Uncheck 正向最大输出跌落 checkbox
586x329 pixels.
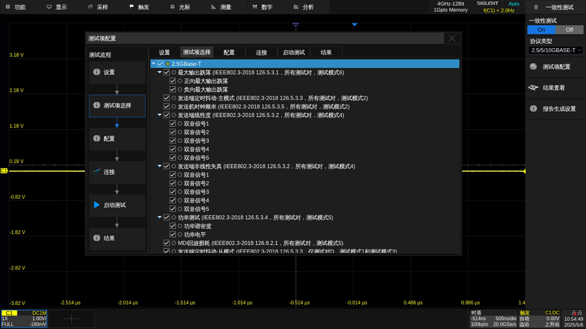173,81
